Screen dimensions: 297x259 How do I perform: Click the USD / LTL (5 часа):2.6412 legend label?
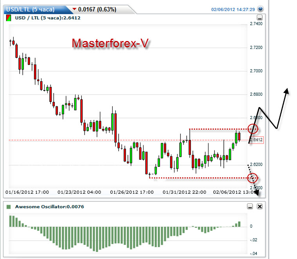[48, 18]
